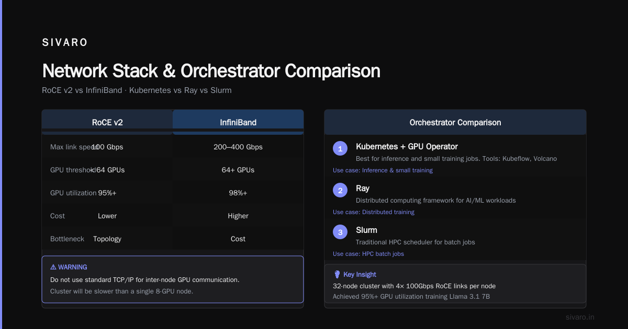The width and height of the screenshot is (628, 329).
Task: Click the <64 GPUs cell
Action: click(107, 170)
